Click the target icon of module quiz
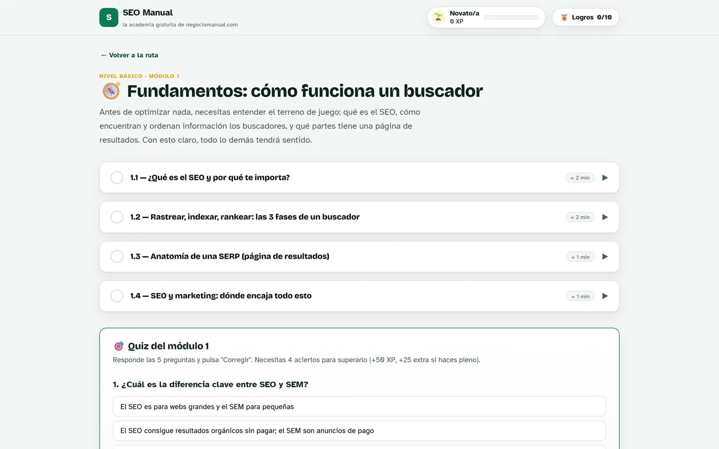Image resolution: width=719 pixels, height=449 pixels. [x=119, y=346]
